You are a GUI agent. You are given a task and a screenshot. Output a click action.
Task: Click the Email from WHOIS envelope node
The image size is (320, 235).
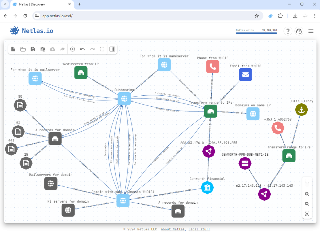click(245, 74)
